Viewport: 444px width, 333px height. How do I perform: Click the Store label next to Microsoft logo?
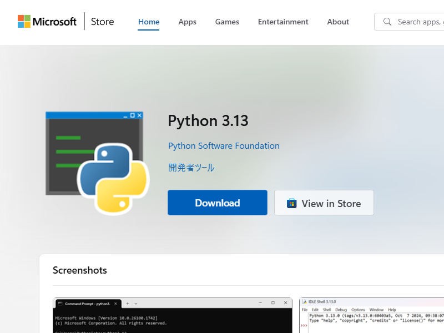click(102, 21)
